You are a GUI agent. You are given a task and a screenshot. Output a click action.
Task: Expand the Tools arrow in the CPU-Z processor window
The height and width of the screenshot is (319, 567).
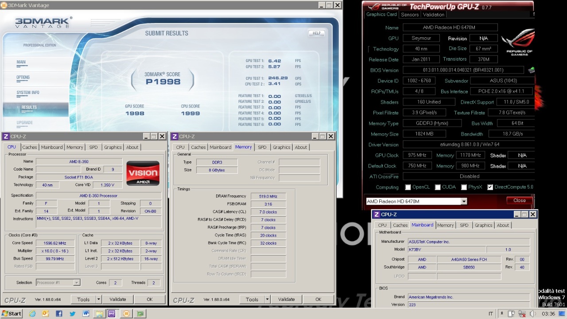coord(99,300)
